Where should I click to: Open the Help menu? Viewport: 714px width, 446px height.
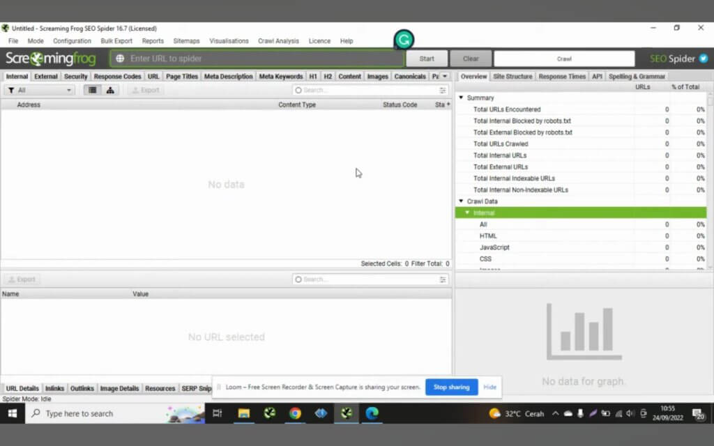(x=347, y=41)
